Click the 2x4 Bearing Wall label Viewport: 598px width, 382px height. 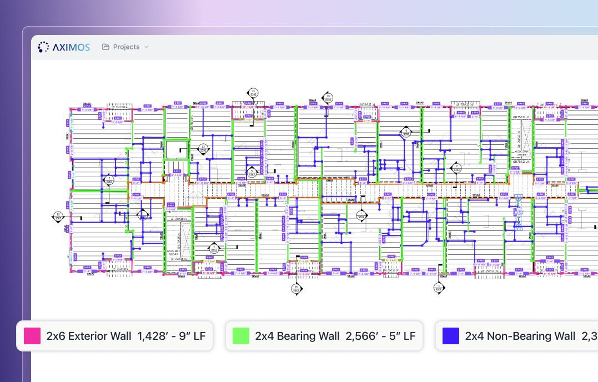(x=297, y=336)
